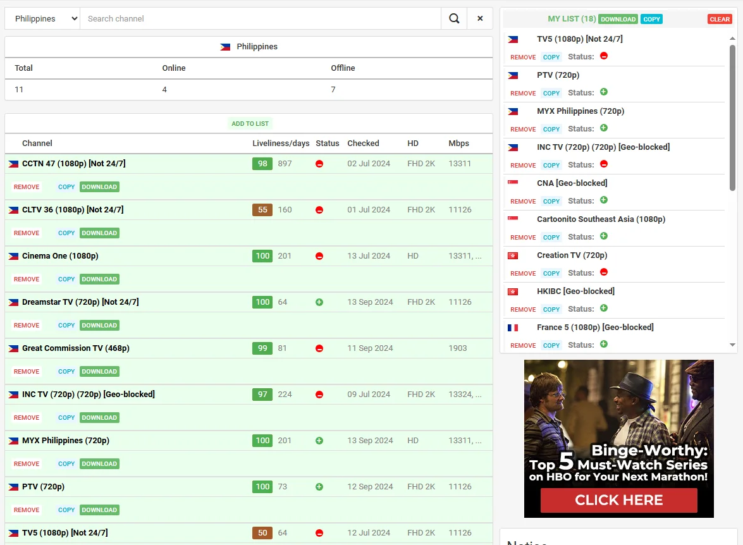The width and height of the screenshot is (743, 545).
Task: Copy PTV entry in My List panel
Action: click(551, 94)
